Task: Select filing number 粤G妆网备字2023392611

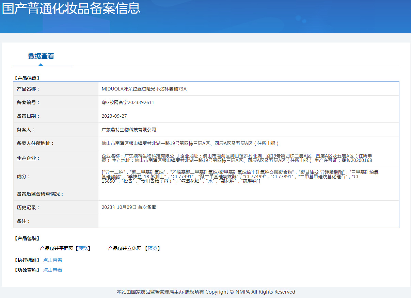Action: point(128,102)
